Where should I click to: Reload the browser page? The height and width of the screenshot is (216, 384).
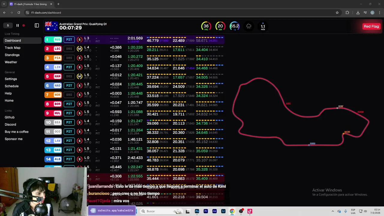click(19, 13)
